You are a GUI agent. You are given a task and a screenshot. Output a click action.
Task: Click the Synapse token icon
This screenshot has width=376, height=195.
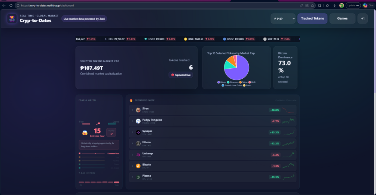(x=138, y=132)
